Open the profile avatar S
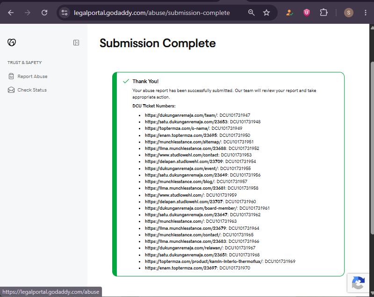This screenshot has width=374, height=297. tap(348, 13)
